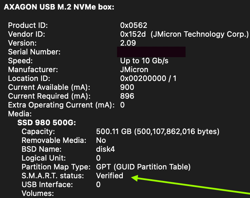
Task: Click the USB Interface label
Action: tap(47, 185)
